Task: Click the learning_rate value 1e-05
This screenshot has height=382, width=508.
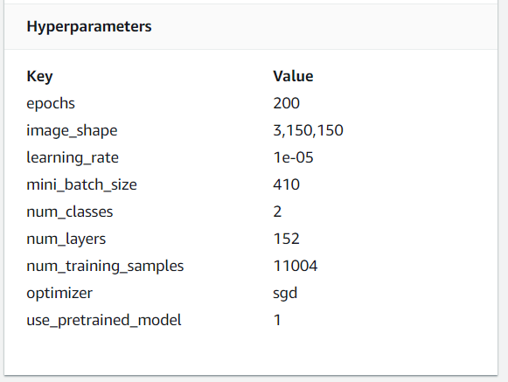Action: point(293,158)
